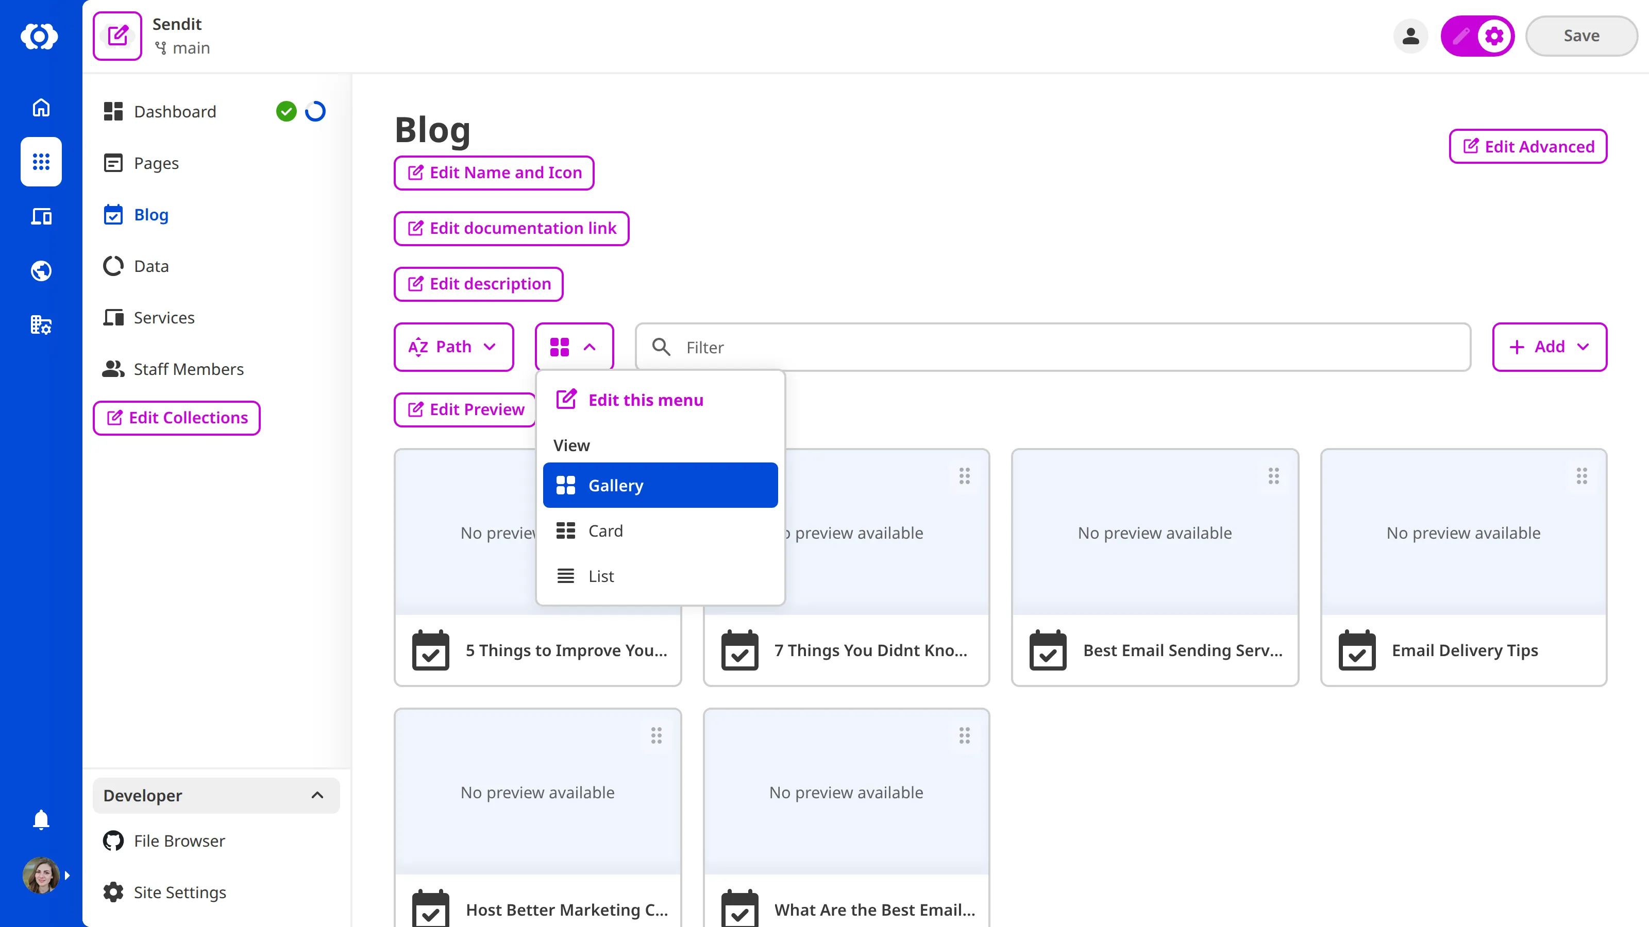Click the Filter search field
Image resolution: width=1649 pixels, height=927 pixels.
[x=1024, y=347]
